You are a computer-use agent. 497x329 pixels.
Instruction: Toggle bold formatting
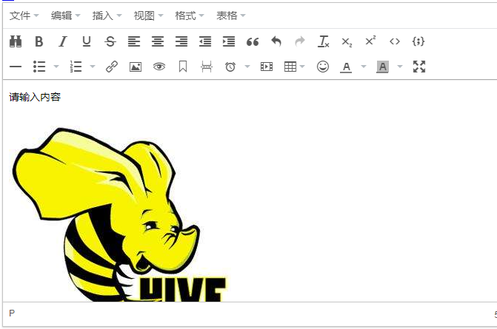tap(39, 41)
